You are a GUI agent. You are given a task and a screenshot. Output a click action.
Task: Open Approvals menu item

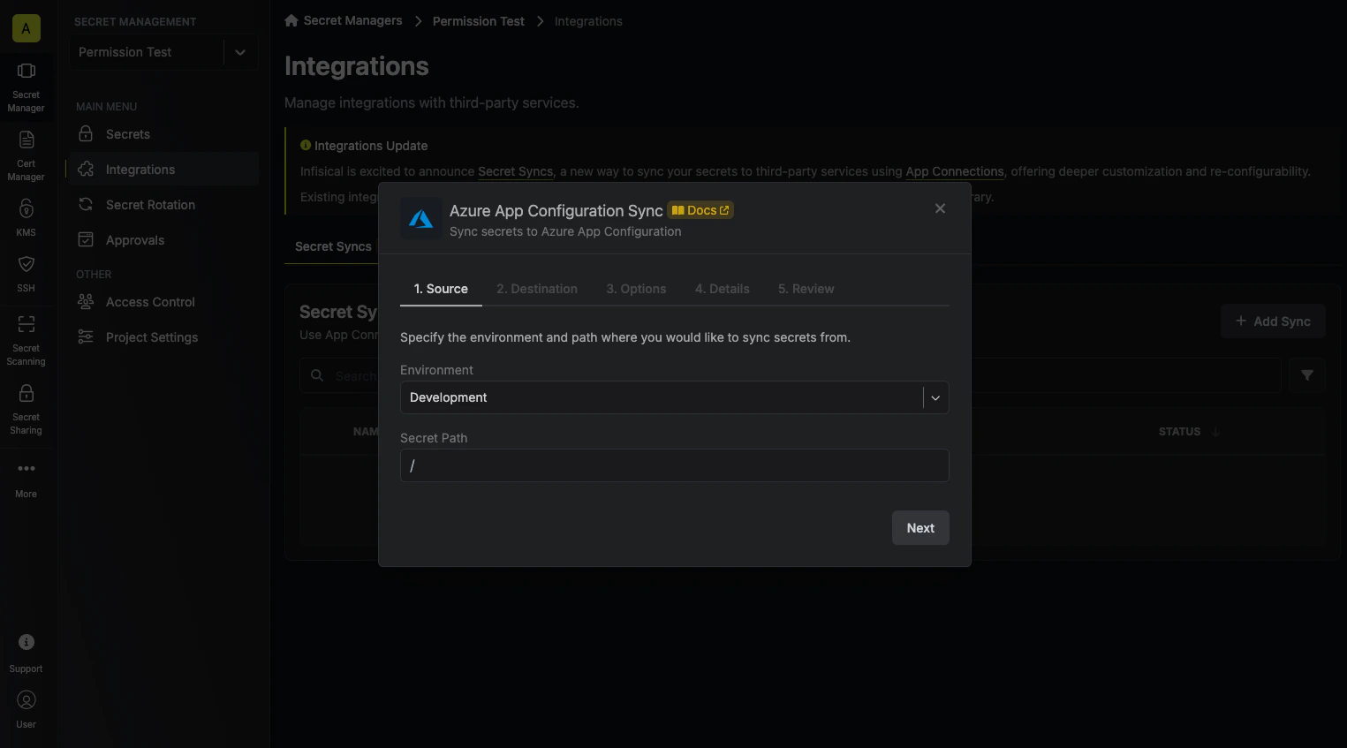[163, 240]
